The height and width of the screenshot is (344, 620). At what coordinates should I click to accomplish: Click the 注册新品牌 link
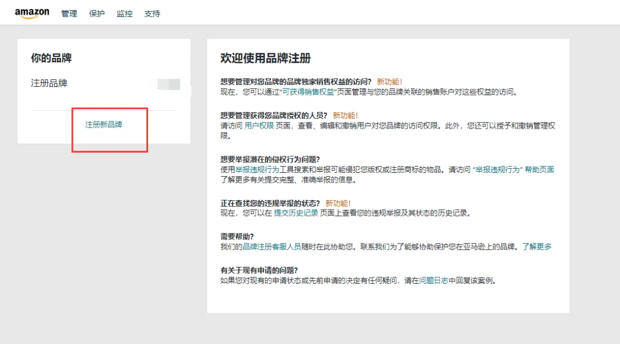coord(103,125)
